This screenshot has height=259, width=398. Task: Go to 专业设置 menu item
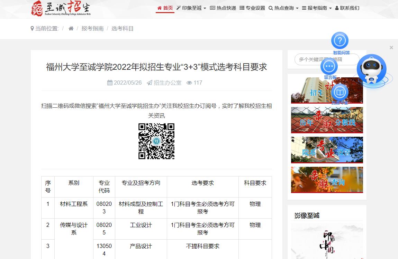click(x=252, y=8)
